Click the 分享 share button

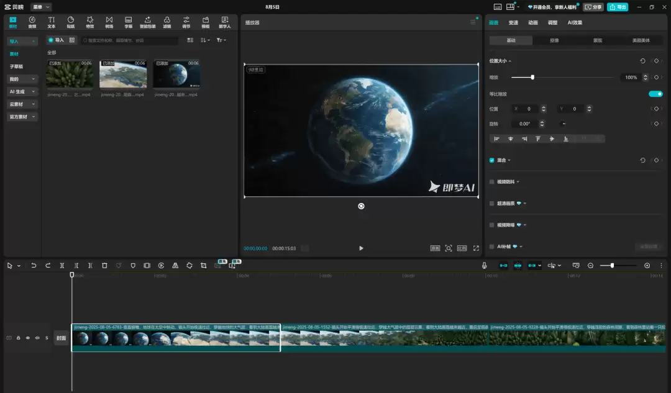(593, 7)
